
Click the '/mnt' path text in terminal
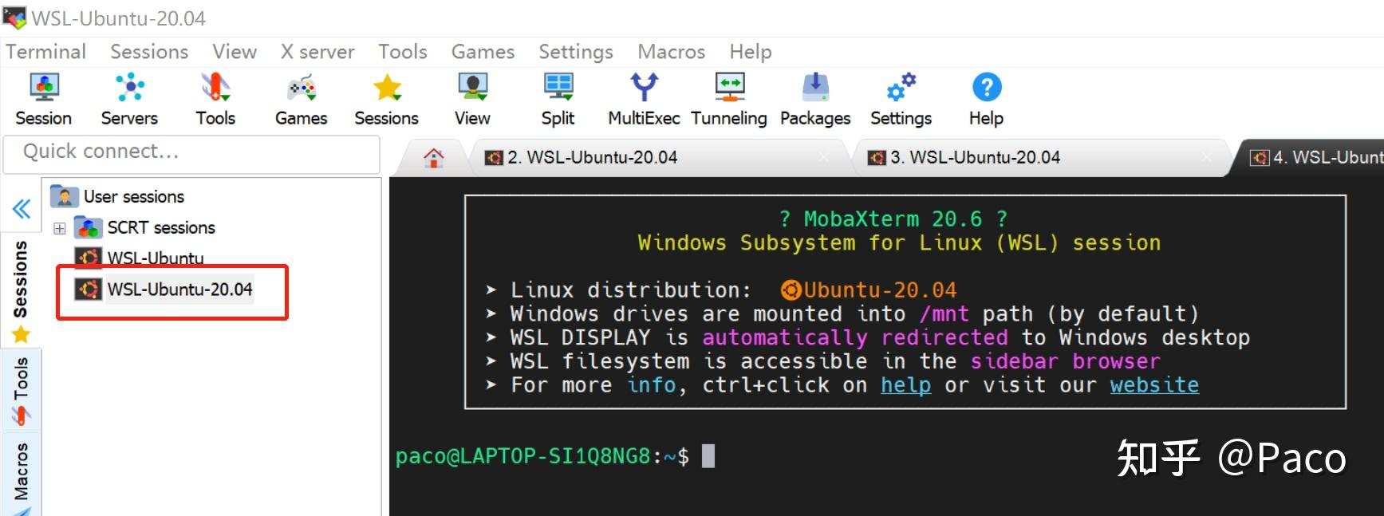(944, 314)
